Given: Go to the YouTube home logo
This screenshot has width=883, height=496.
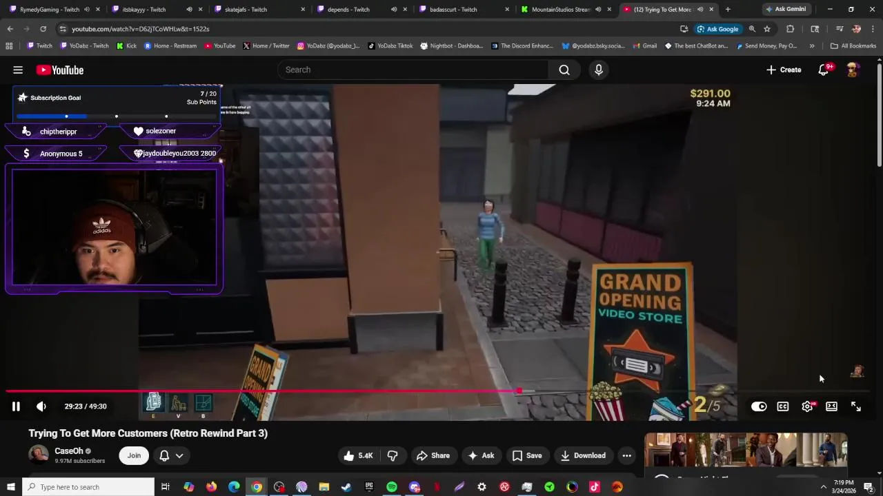Looking at the screenshot, I should coord(60,70).
